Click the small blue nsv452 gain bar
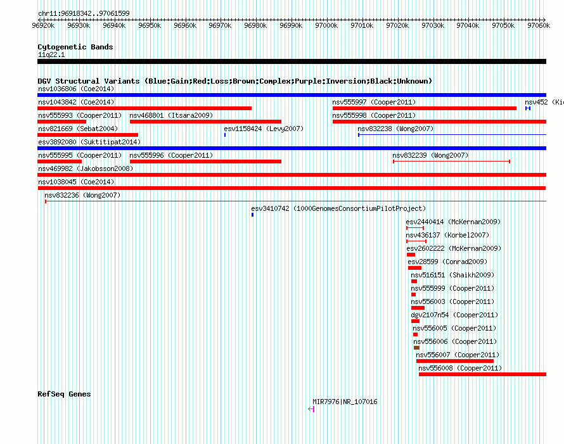This screenshot has height=444, width=564. [528, 108]
